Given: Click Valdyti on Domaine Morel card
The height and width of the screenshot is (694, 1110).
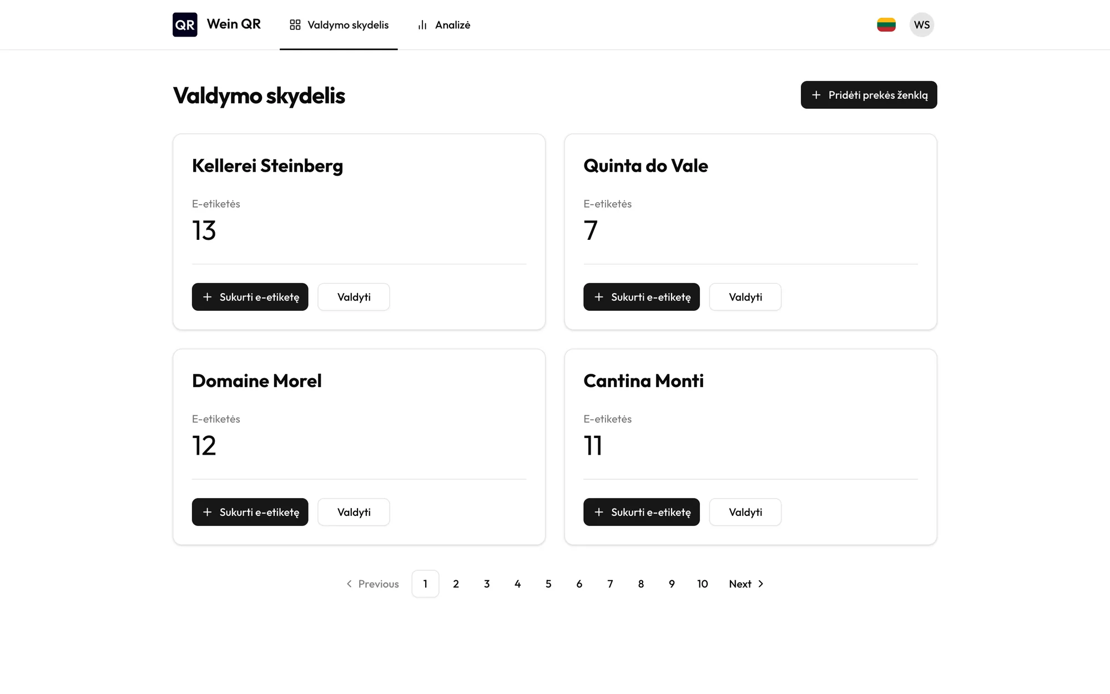Looking at the screenshot, I should [x=354, y=512].
